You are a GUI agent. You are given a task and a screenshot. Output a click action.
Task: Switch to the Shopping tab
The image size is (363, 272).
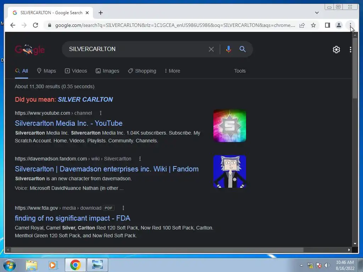pyautogui.click(x=142, y=71)
